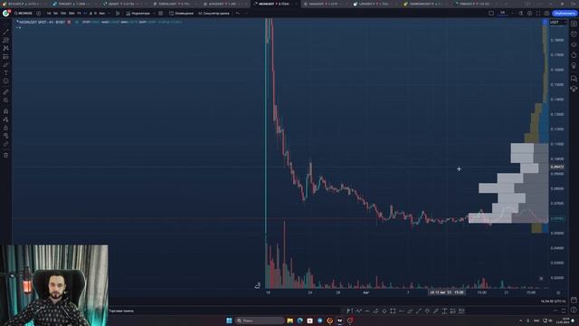Viewport: 579px width, 326px height.
Task: Switch to the second browser tab
Action: point(74,4)
